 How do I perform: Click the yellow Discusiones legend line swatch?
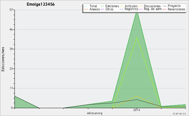click(x=140, y=6)
